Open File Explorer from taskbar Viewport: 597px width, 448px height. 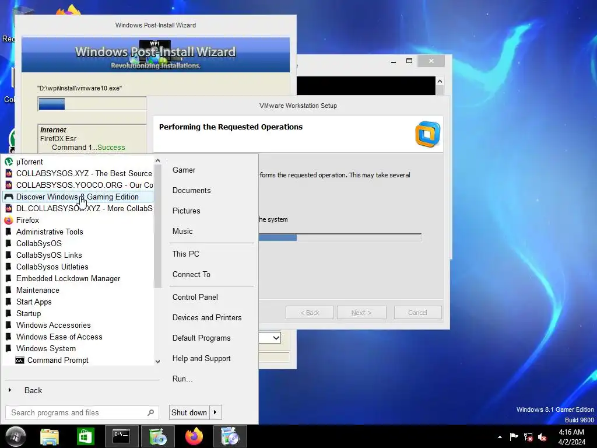tap(50, 436)
